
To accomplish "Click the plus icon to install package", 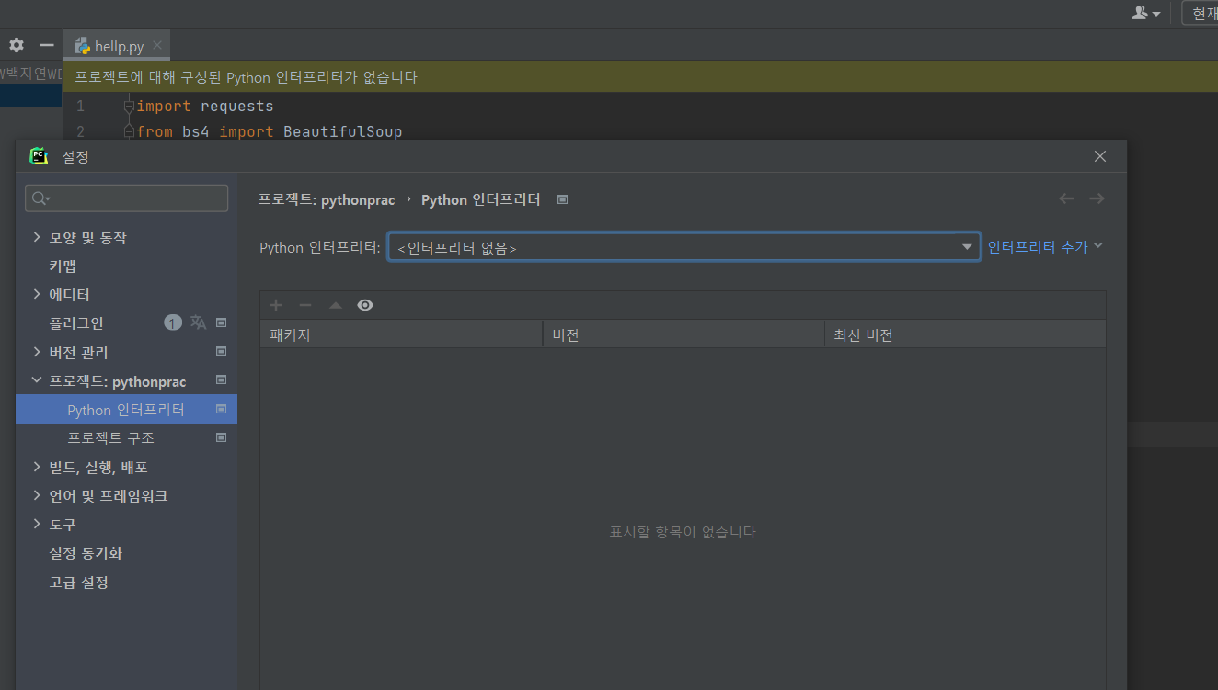I will click(276, 305).
